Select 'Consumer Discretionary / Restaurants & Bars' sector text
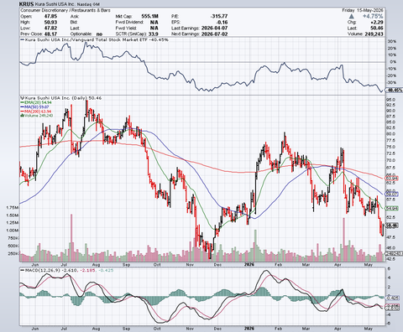 click(x=65, y=10)
